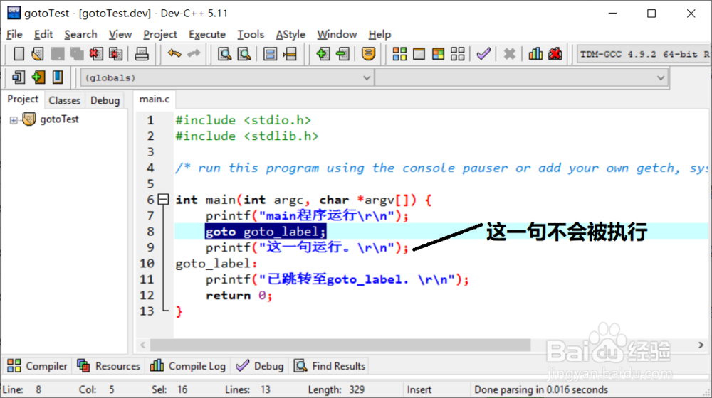
Task: Click the 'return 0;' code line
Action: pos(239,296)
